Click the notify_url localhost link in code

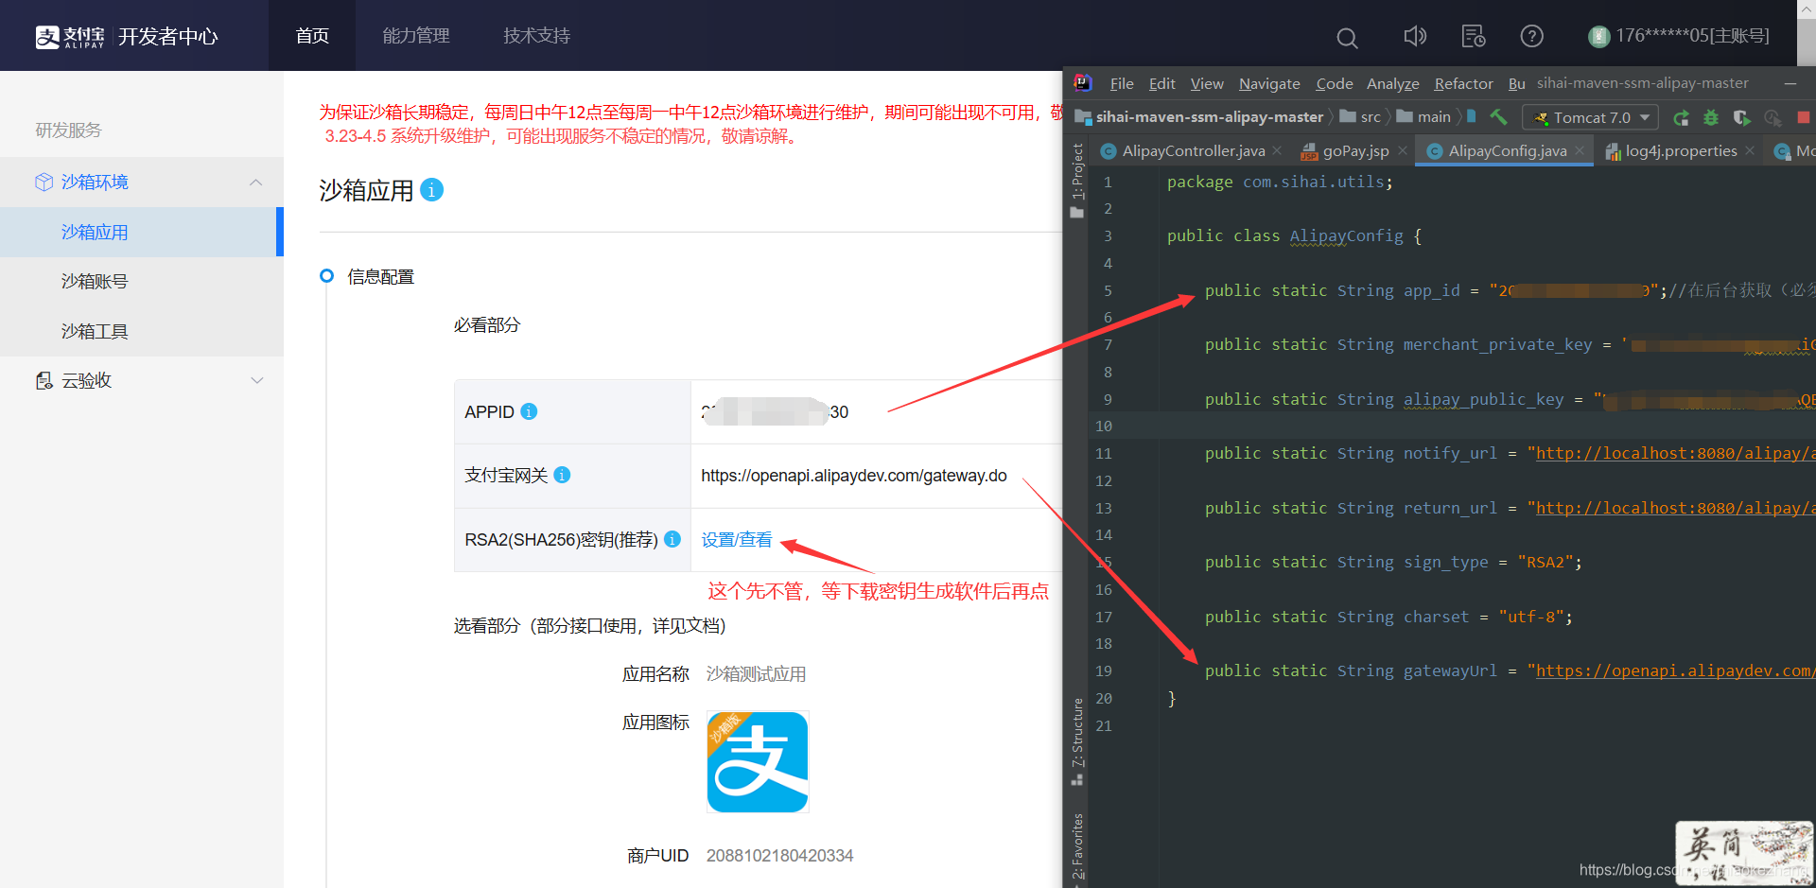click(1674, 453)
